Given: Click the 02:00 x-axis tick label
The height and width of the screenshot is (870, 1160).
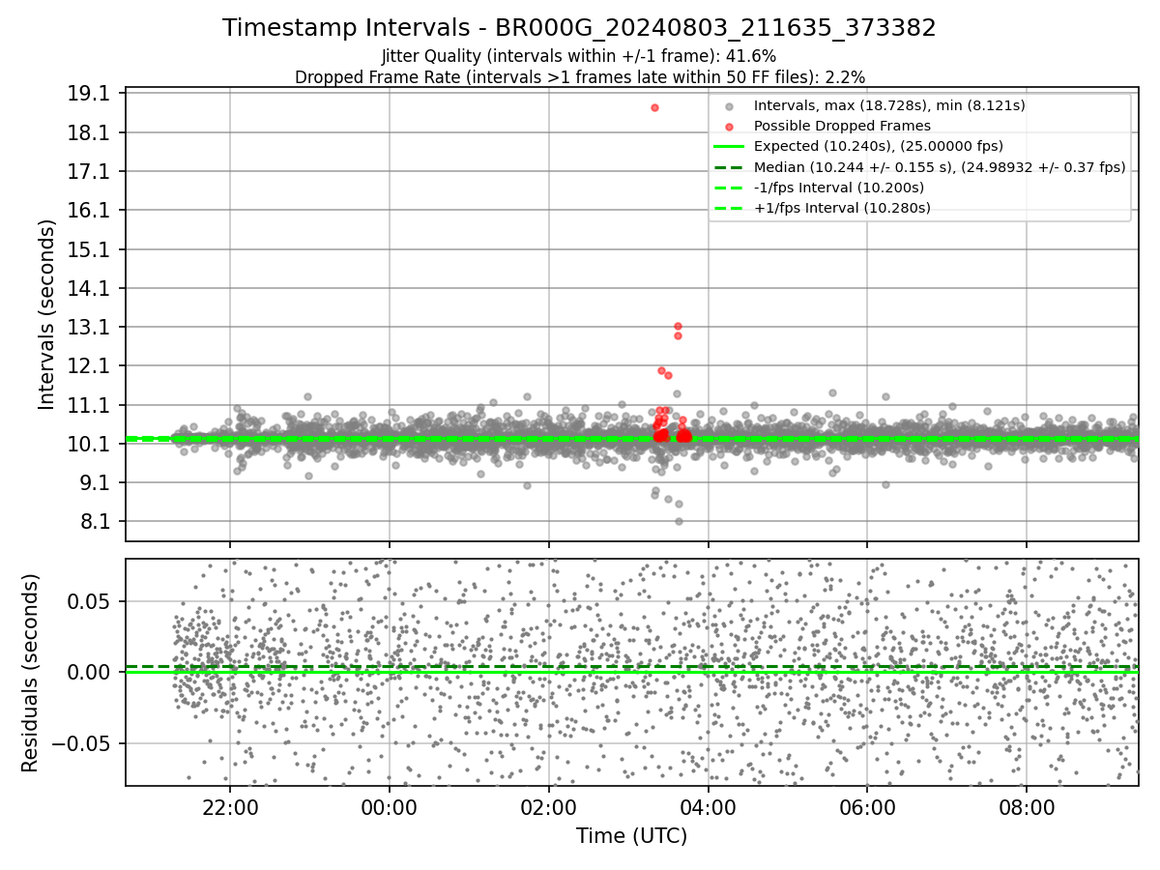Looking at the screenshot, I should tap(549, 807).
